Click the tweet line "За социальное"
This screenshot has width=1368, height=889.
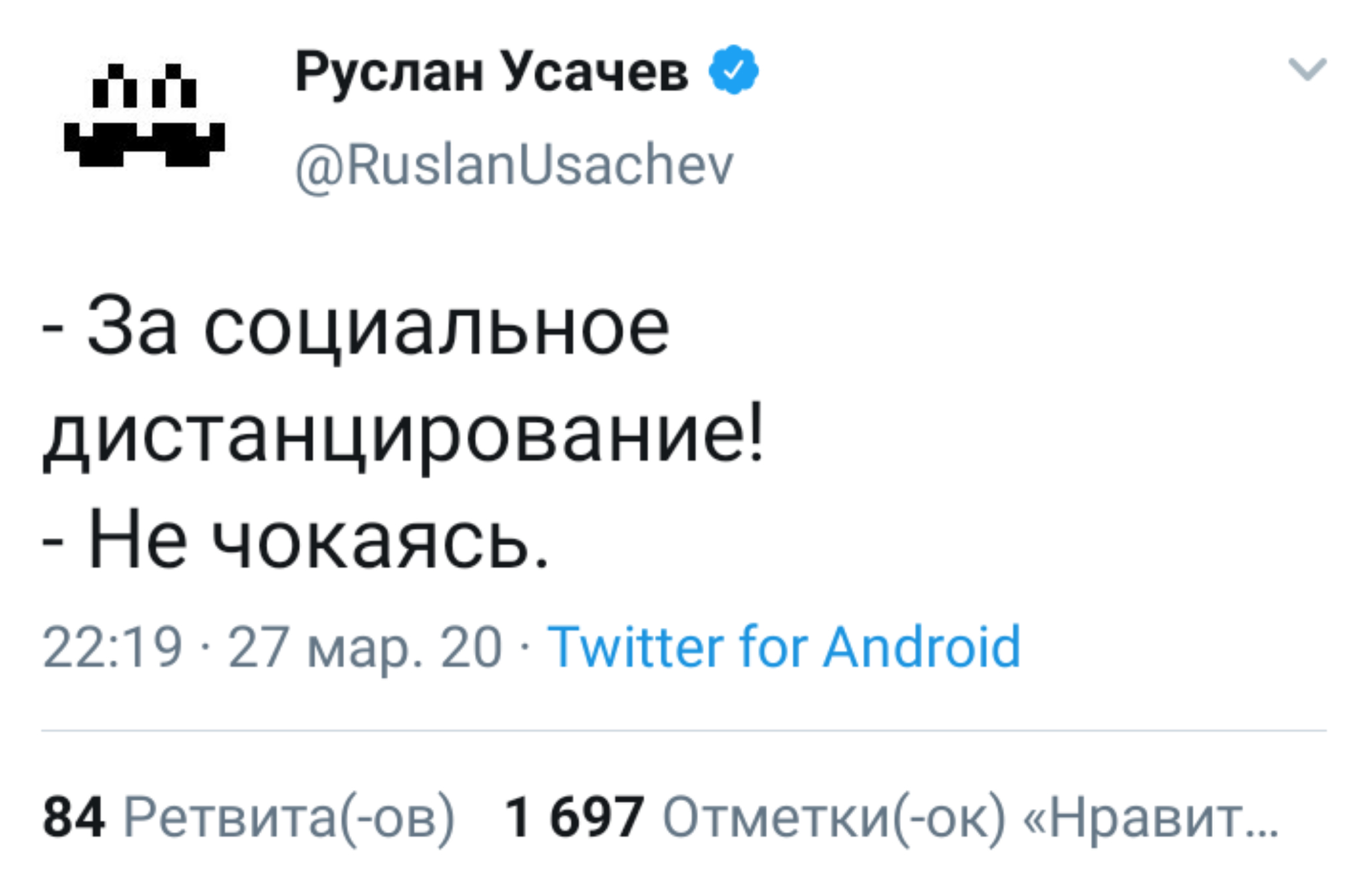point(378,328)
